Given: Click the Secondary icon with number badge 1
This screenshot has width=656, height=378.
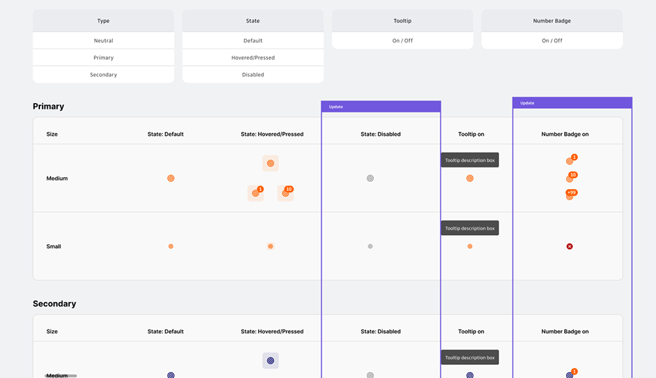Looking at the screenshot, I should 570,375.
